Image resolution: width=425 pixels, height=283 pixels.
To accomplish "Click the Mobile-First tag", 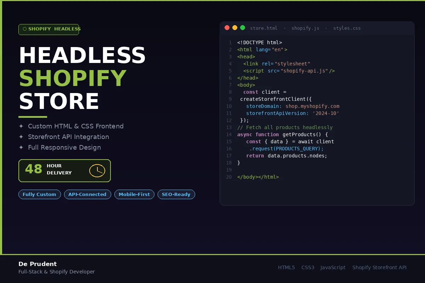I will pyautogui.click(x=134, y=194).
